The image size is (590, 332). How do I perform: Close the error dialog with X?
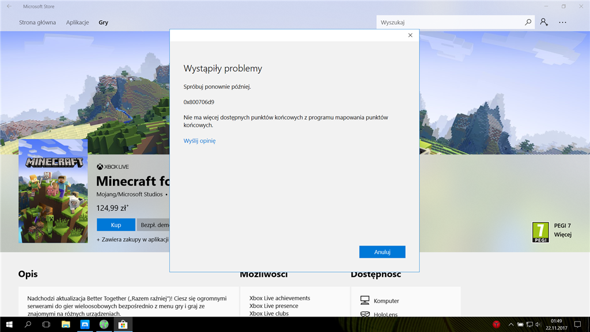tap(410, 35)
